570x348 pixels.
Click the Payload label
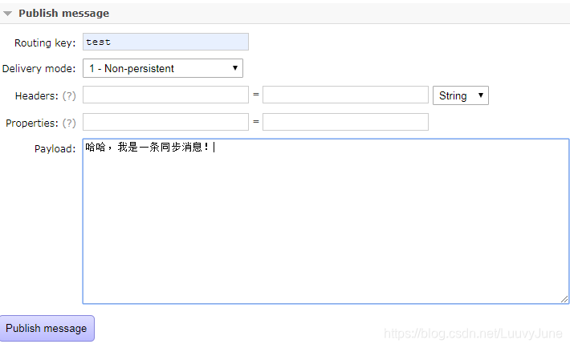pyautogui.click(x=55, y=149)
